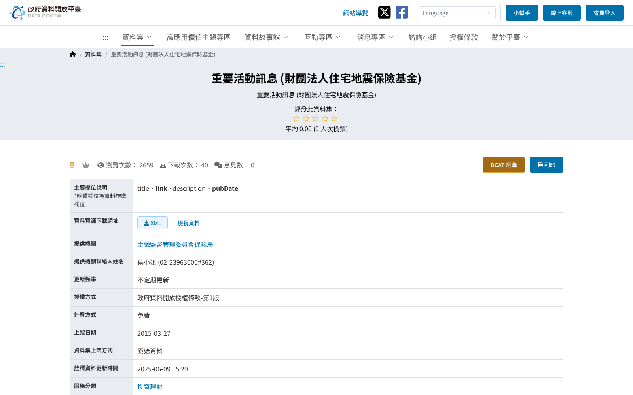Image resolution: width=633 pixels, height=395 pixels.
Task: Download the XML resource
Action: click(x=152, y=223)
